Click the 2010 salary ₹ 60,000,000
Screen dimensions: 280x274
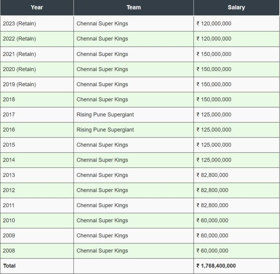click(212, 221)
